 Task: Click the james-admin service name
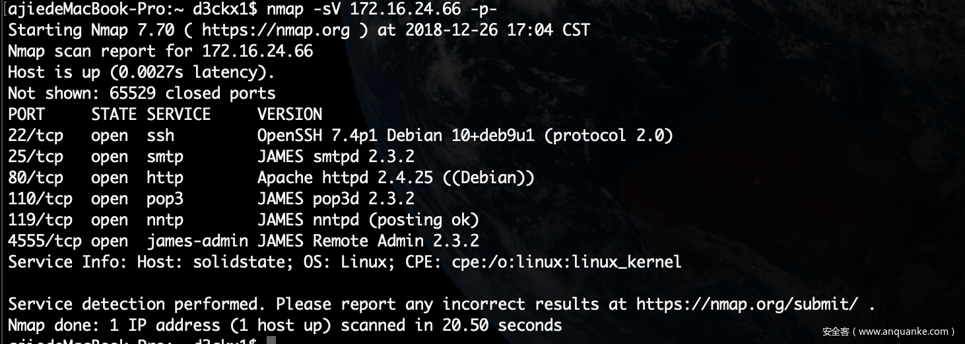click(x=197, y=241)
